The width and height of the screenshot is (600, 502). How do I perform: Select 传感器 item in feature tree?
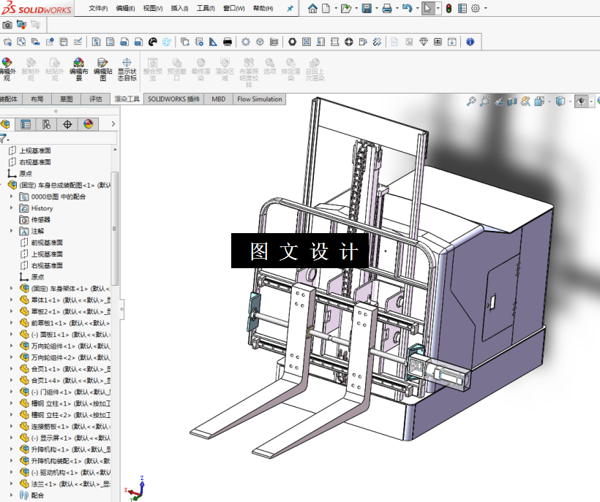40,219
